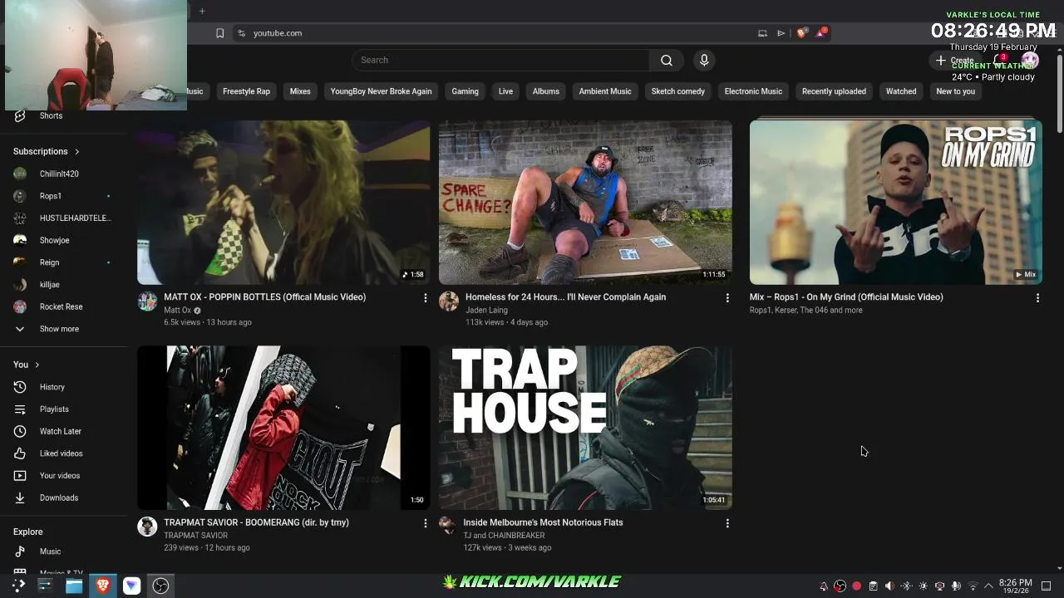This screenshot has width=1064, height=598.
Task: Open the Your videos icon
Action: (20, 476)
